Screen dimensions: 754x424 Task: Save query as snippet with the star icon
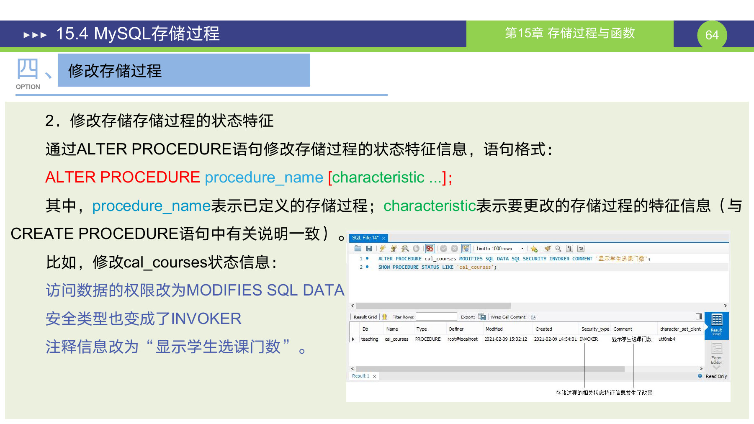click(x=534, y=249)
